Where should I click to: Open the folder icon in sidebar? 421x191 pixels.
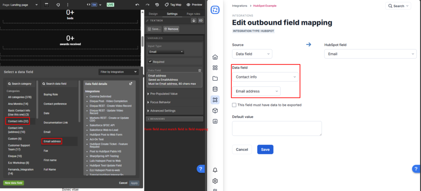[x=215, y=78]
